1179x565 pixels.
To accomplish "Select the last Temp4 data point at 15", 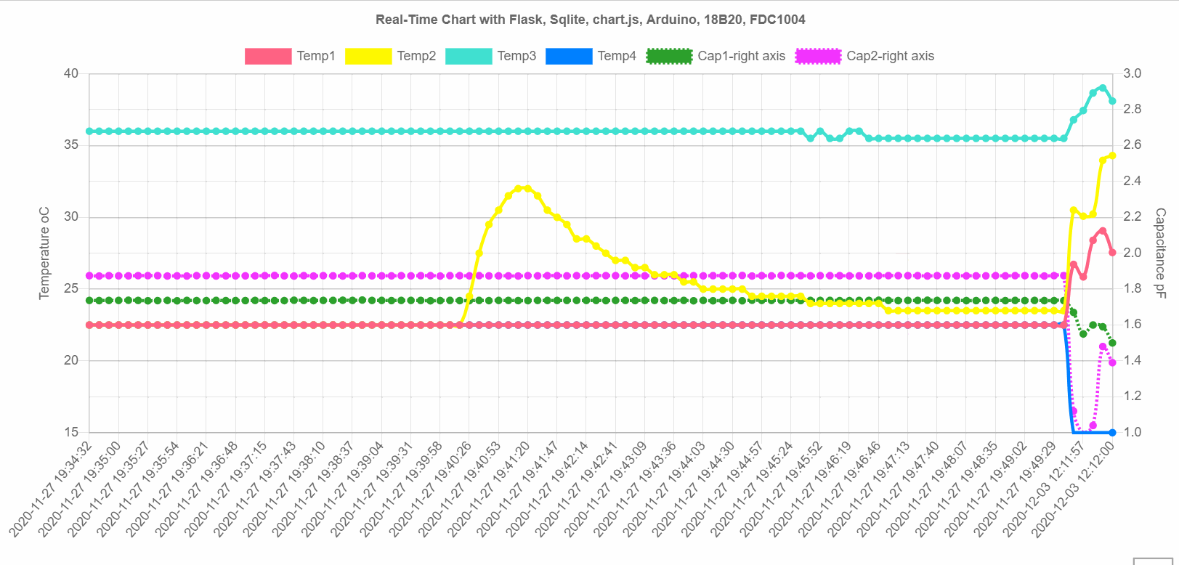I will [1112, 433].
